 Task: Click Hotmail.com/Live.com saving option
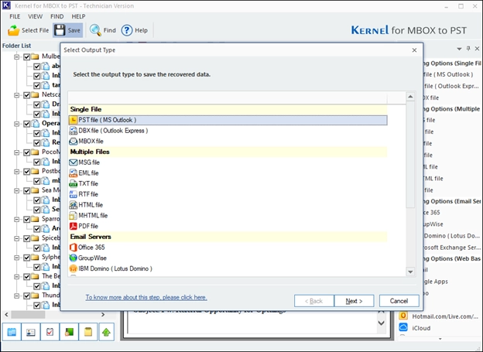tap(439, 316)
